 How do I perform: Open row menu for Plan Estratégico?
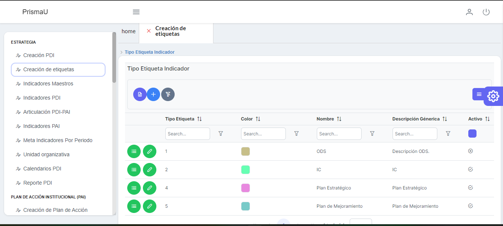134,188
